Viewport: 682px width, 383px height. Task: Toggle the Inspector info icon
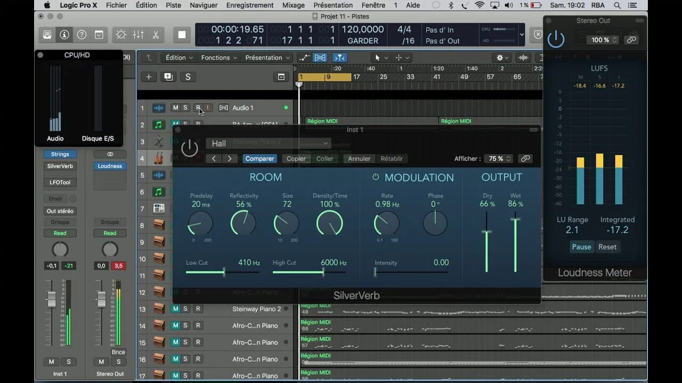pos(64,35)
